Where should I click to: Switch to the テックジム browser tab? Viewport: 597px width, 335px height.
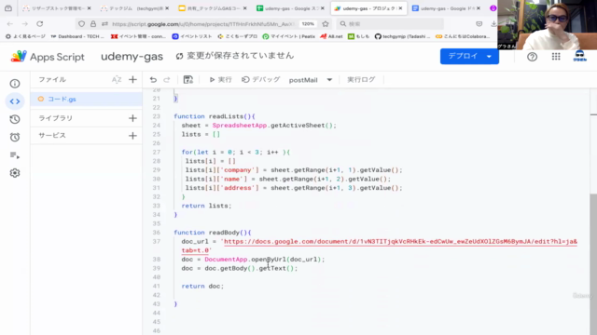(x=133, y=8)
